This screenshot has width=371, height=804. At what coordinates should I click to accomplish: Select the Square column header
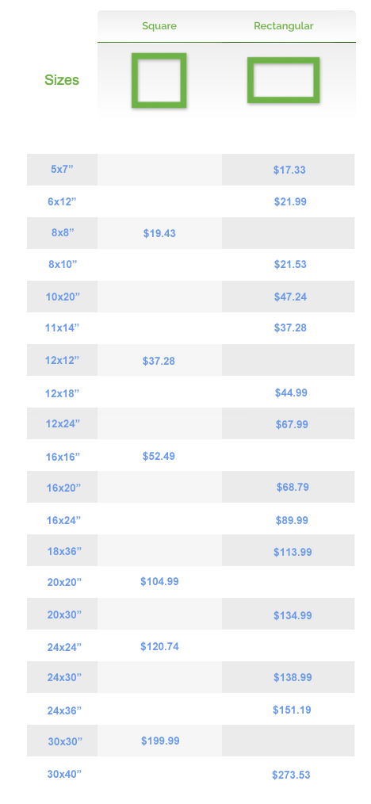click(x=159, y=25)
